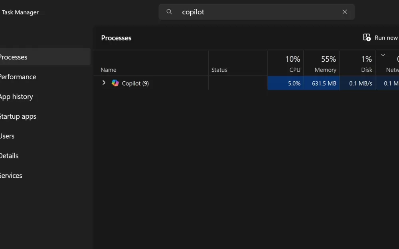The height and width of the screenshot is (249, 399).
Task: Sort processes by Disk column
Action: (x=358, y=63)
